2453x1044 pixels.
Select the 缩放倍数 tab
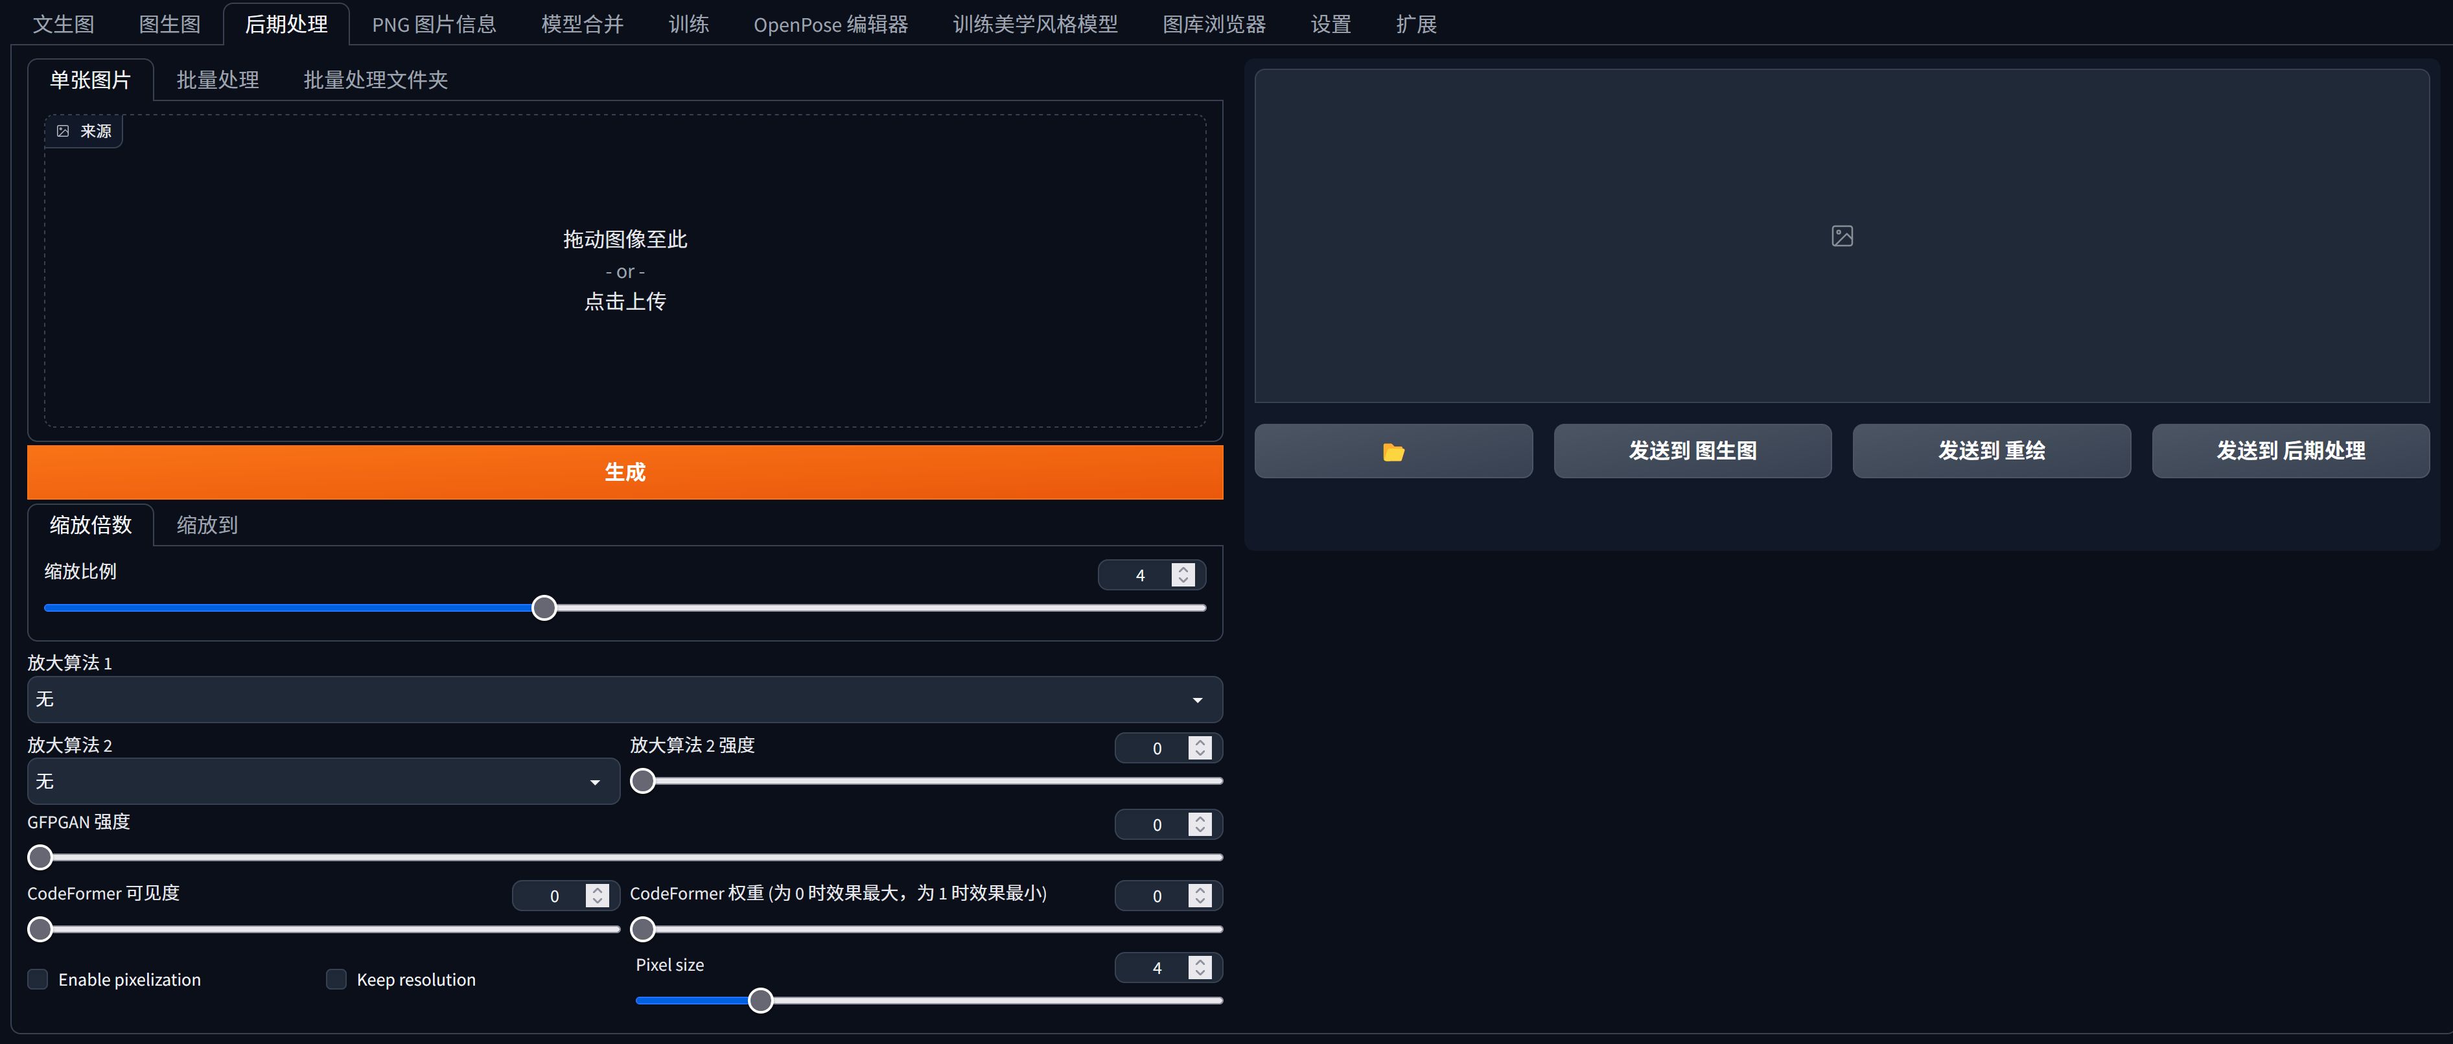91,525
